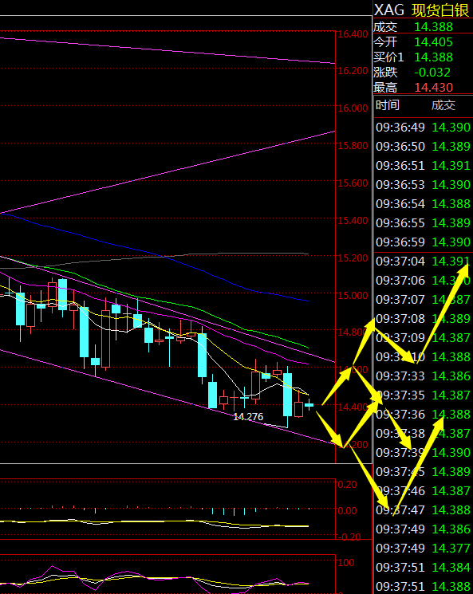Select the 09:37:51 tick priced 14.388

tap(423, 586)
